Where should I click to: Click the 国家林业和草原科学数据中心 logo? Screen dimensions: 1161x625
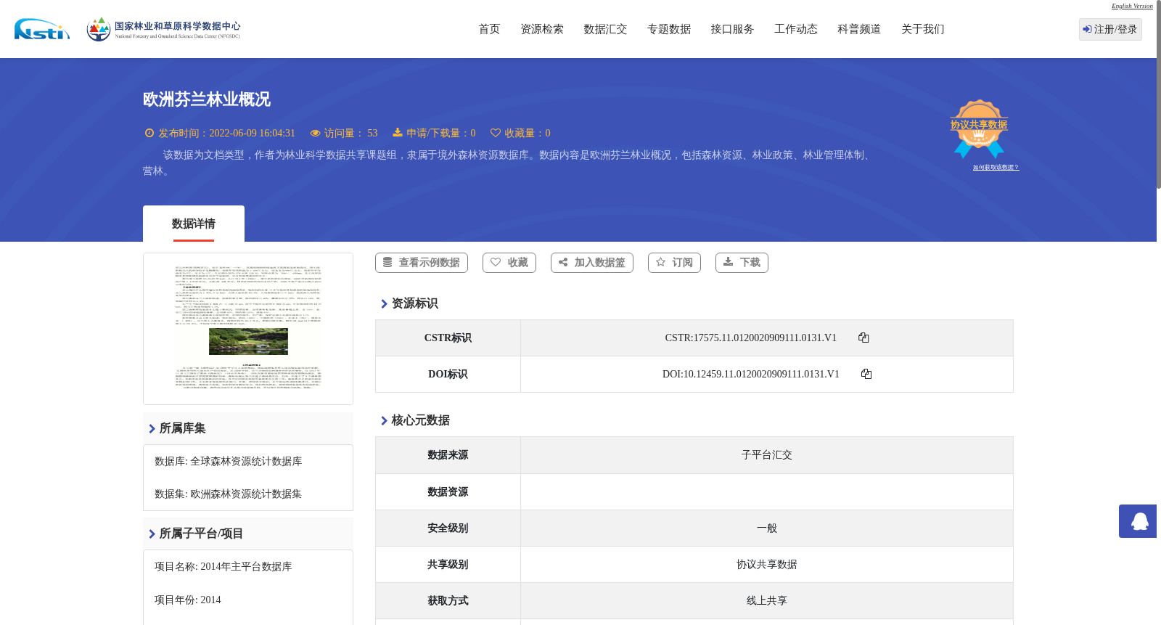163,29
